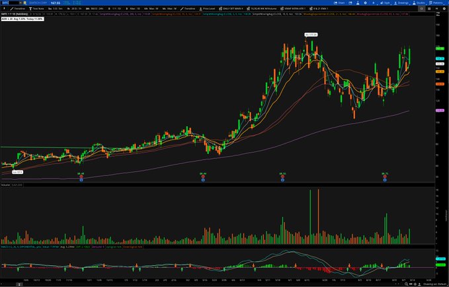449x287 pixels.
Task: Click the Hi: 177.26 price bubble
Action: pos(311,34)
